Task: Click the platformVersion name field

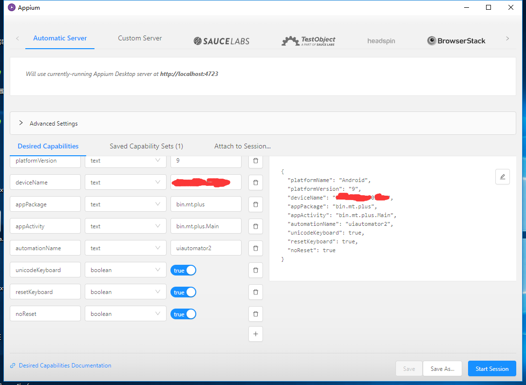Action: tap(45, 161)
